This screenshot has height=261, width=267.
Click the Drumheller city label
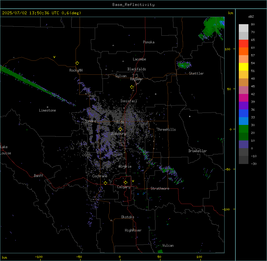pos(198,151)
